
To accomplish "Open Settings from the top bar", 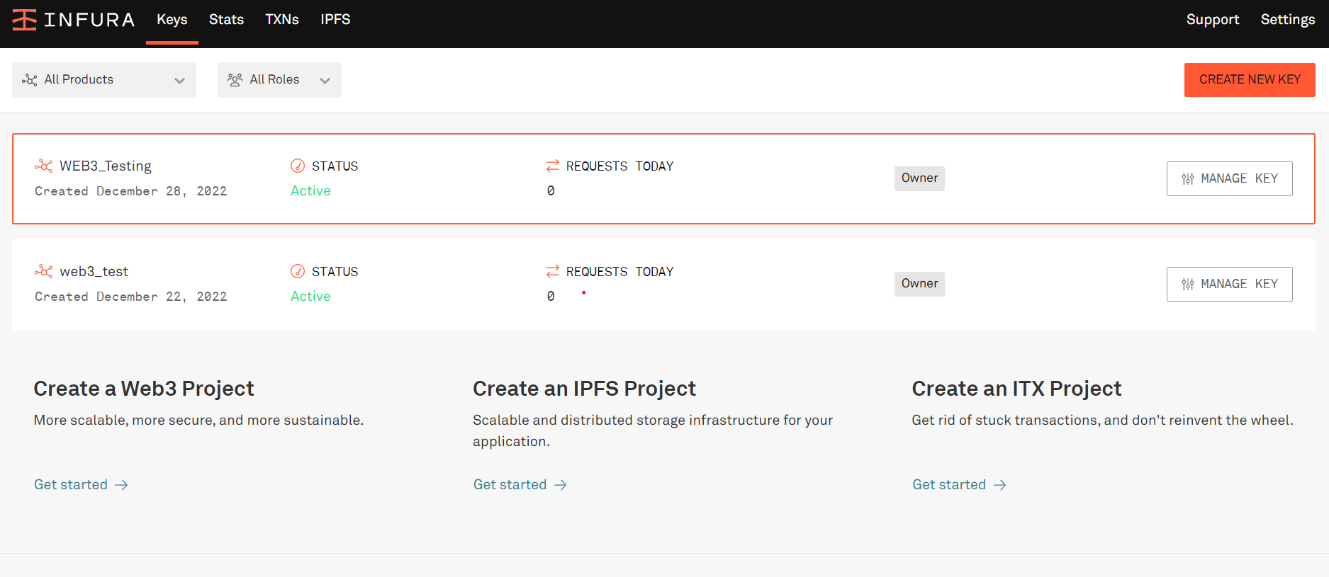I will point(1288,20).
